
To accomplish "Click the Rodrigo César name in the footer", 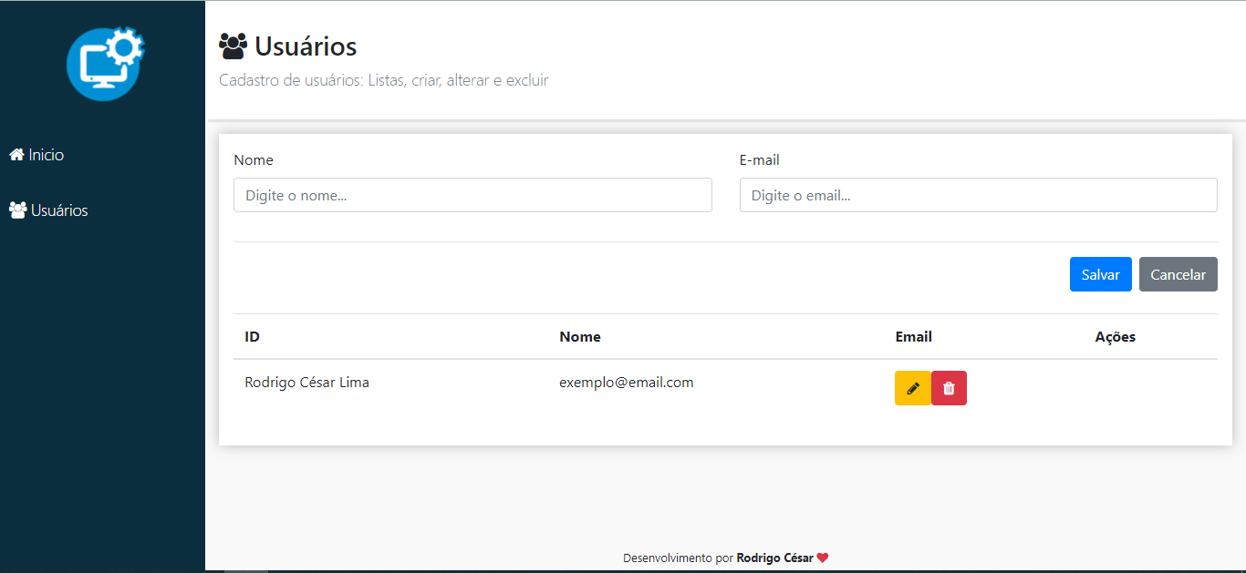I will (774, 558).
